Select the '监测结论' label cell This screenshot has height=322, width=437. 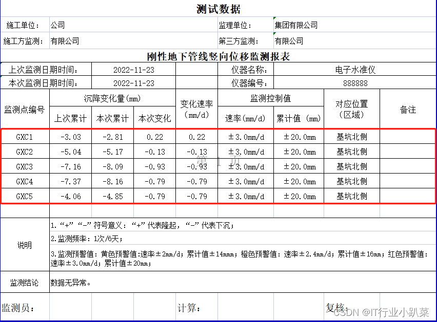[x=25, y=282]
